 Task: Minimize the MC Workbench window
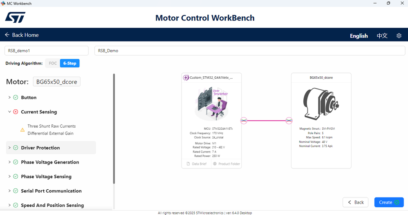tap(375, 3)
